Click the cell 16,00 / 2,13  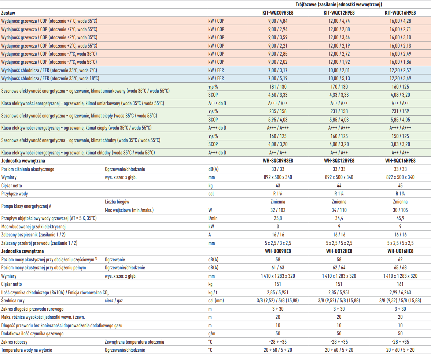tap(400, 46)
